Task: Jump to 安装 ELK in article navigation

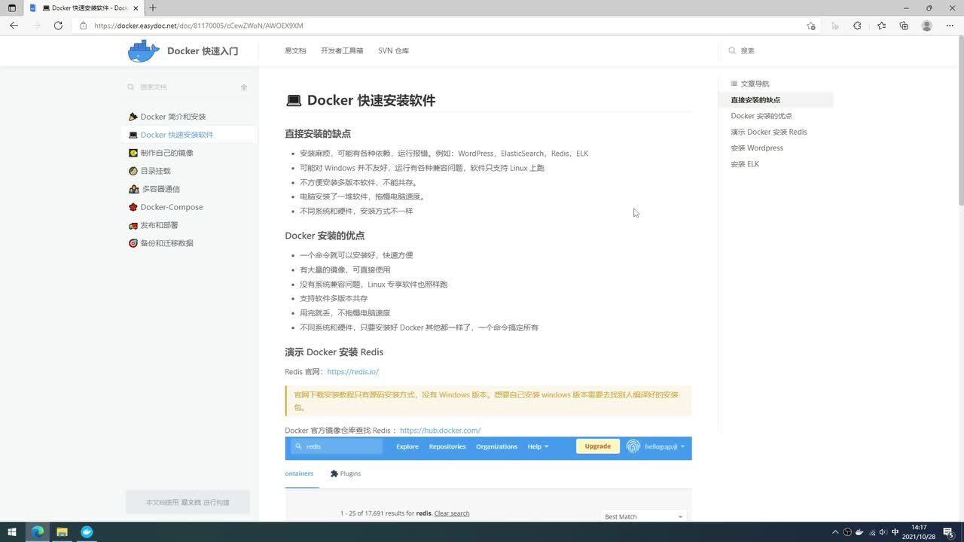Action: click(x=745, y=164)
